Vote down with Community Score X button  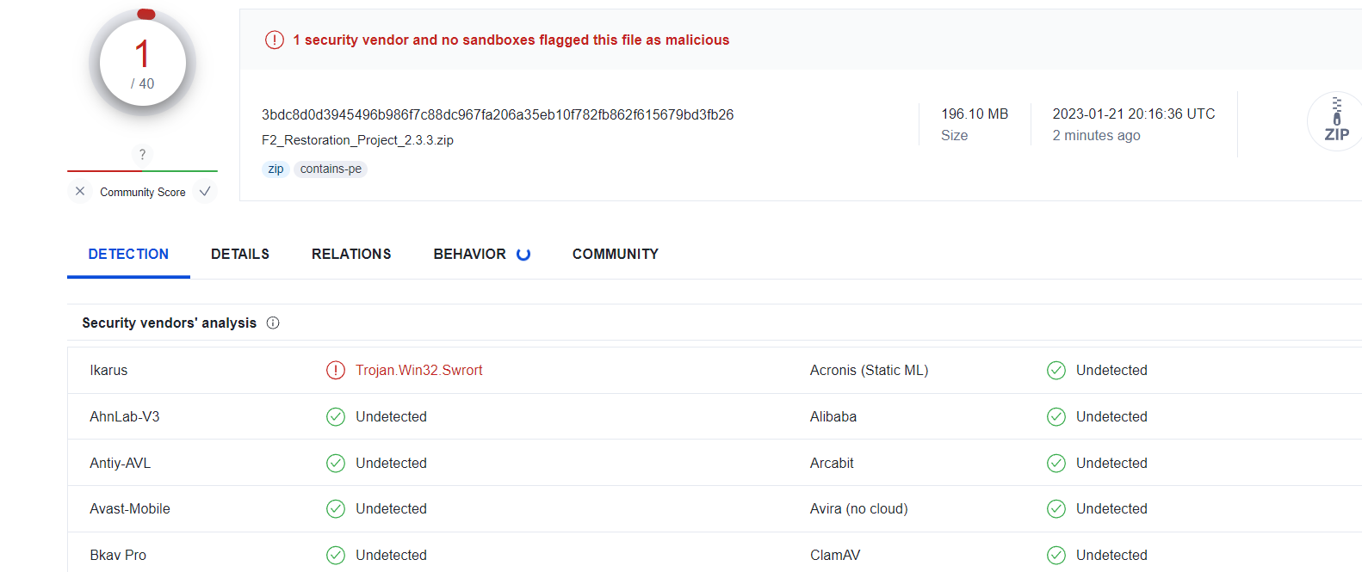tap(80, 192)
